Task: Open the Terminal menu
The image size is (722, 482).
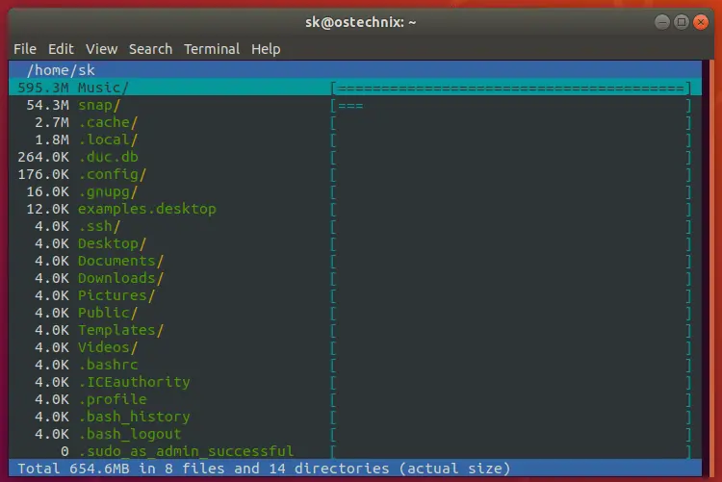Action: 212,49
